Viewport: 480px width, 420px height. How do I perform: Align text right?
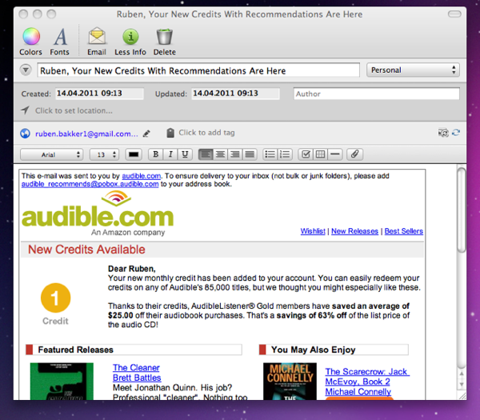(234, 154)
